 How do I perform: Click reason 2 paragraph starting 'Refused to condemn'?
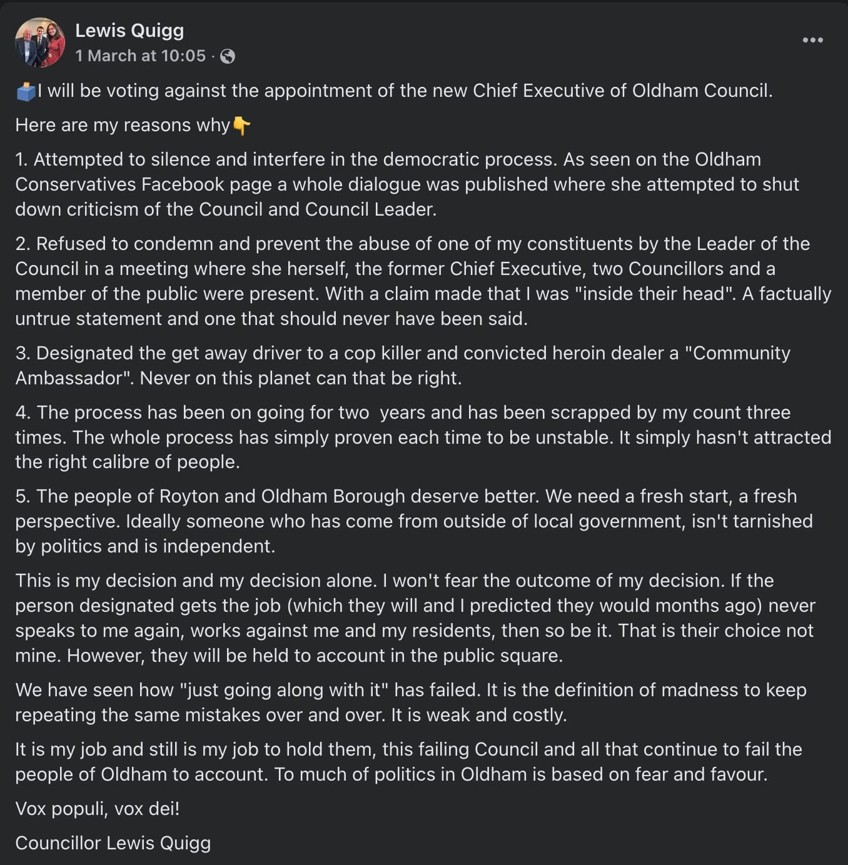(423, 281)
